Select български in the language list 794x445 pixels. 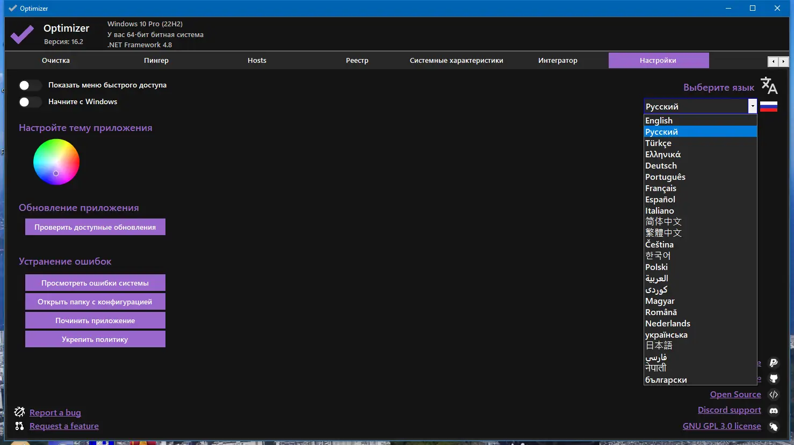click(x=701, y=380)
